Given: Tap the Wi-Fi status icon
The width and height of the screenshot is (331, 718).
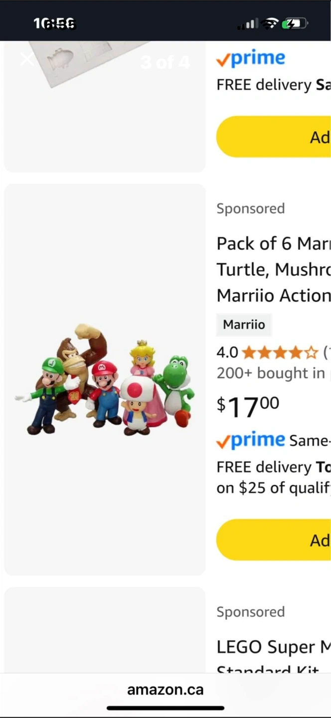Looking at the screenshot, I should point(271,23).
